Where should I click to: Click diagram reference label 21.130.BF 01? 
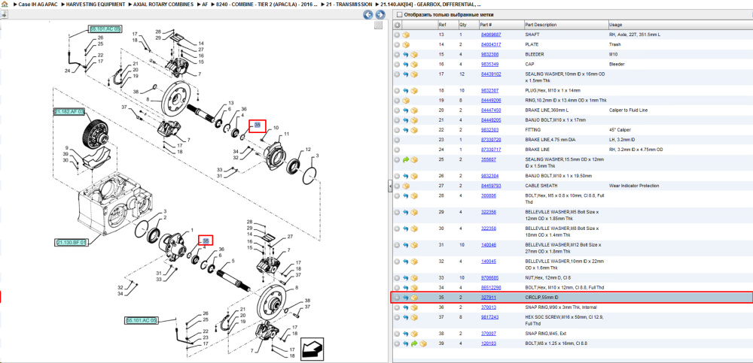click(71, 243)
